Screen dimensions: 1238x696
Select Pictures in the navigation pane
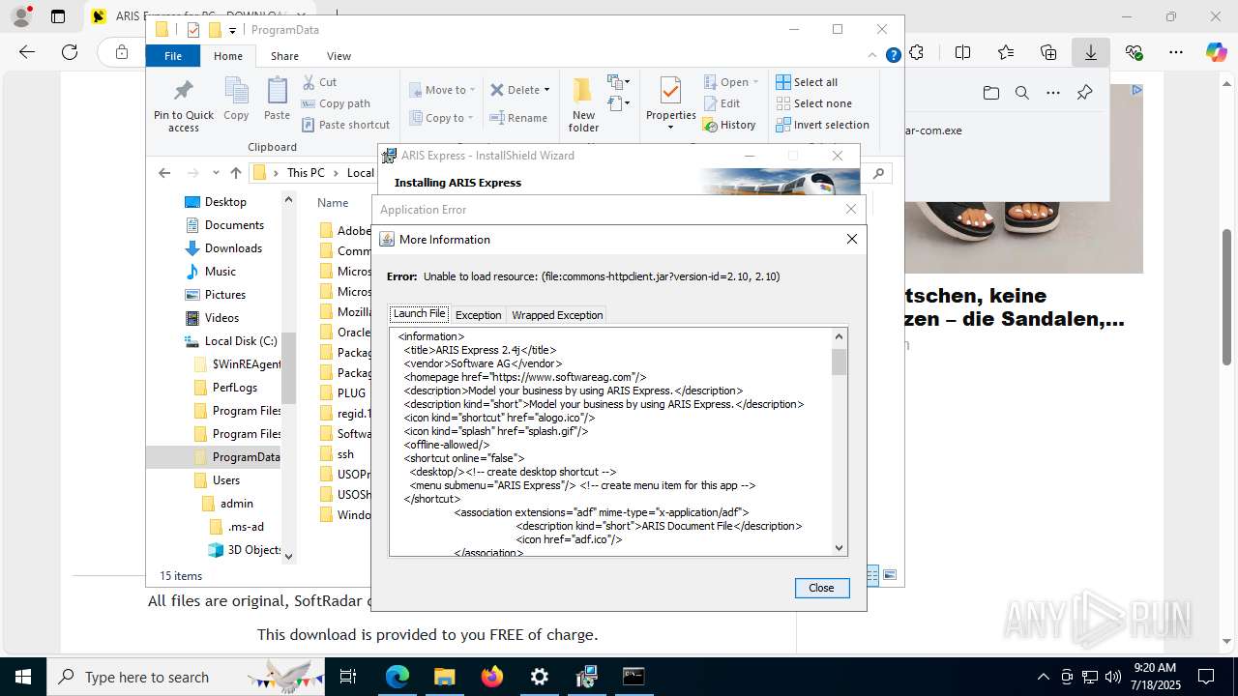(225, 295)
